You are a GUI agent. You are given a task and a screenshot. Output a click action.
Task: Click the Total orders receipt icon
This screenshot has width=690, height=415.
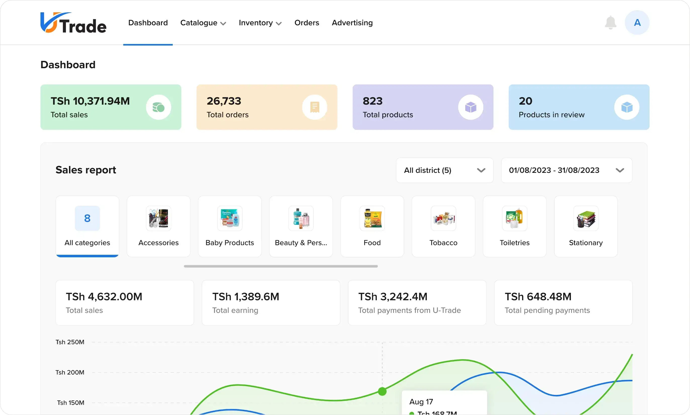pyautogui.click(x=314, y=107)
